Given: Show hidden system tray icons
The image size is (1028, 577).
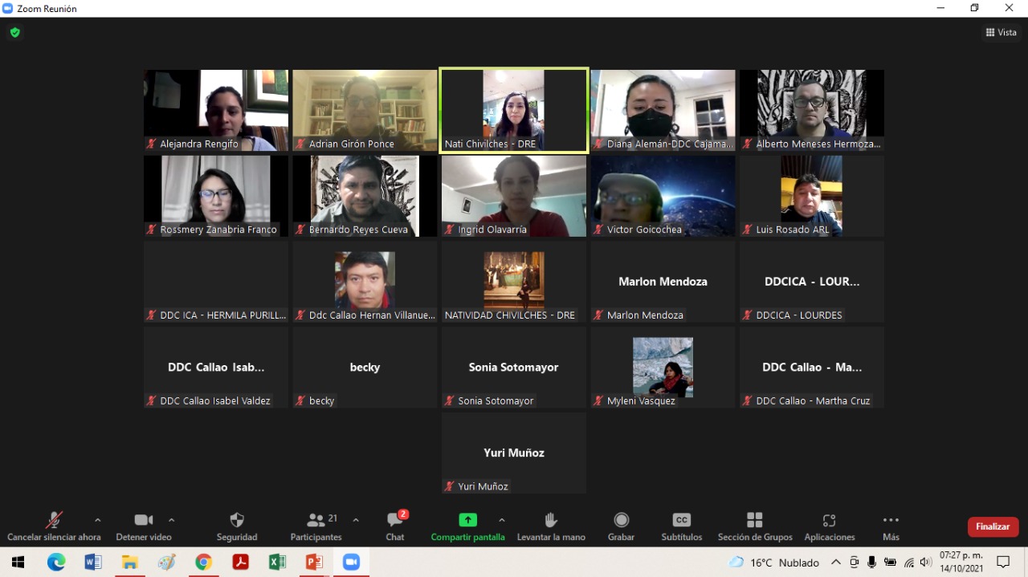Looking at the screenshot, I should (836, 563).
